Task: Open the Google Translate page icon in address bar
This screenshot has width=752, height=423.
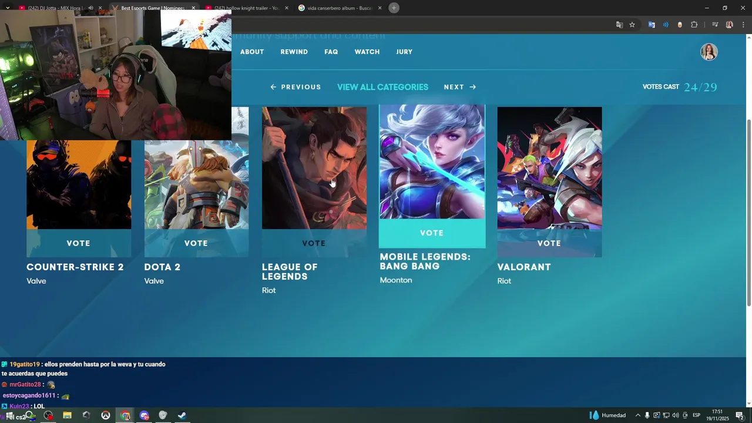Action: 619,25
